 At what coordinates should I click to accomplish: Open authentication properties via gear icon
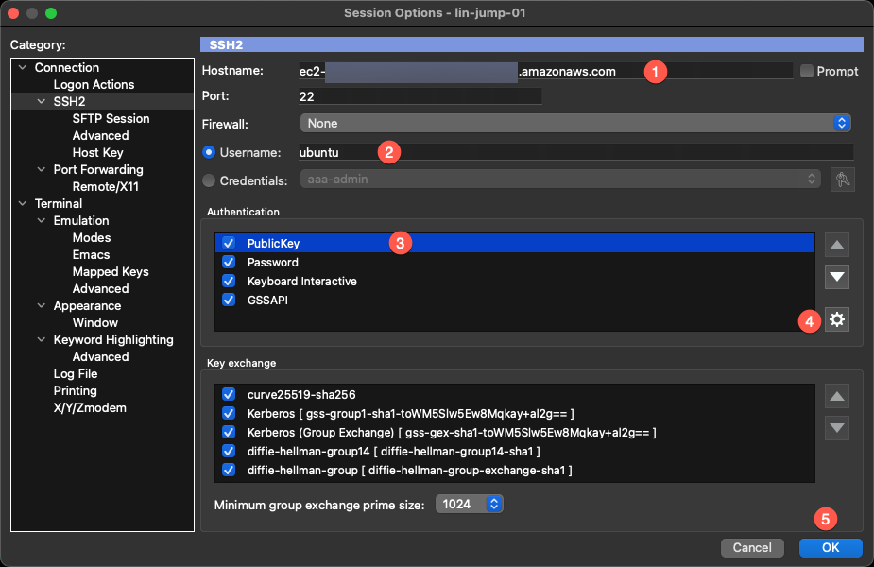point(836,319)
